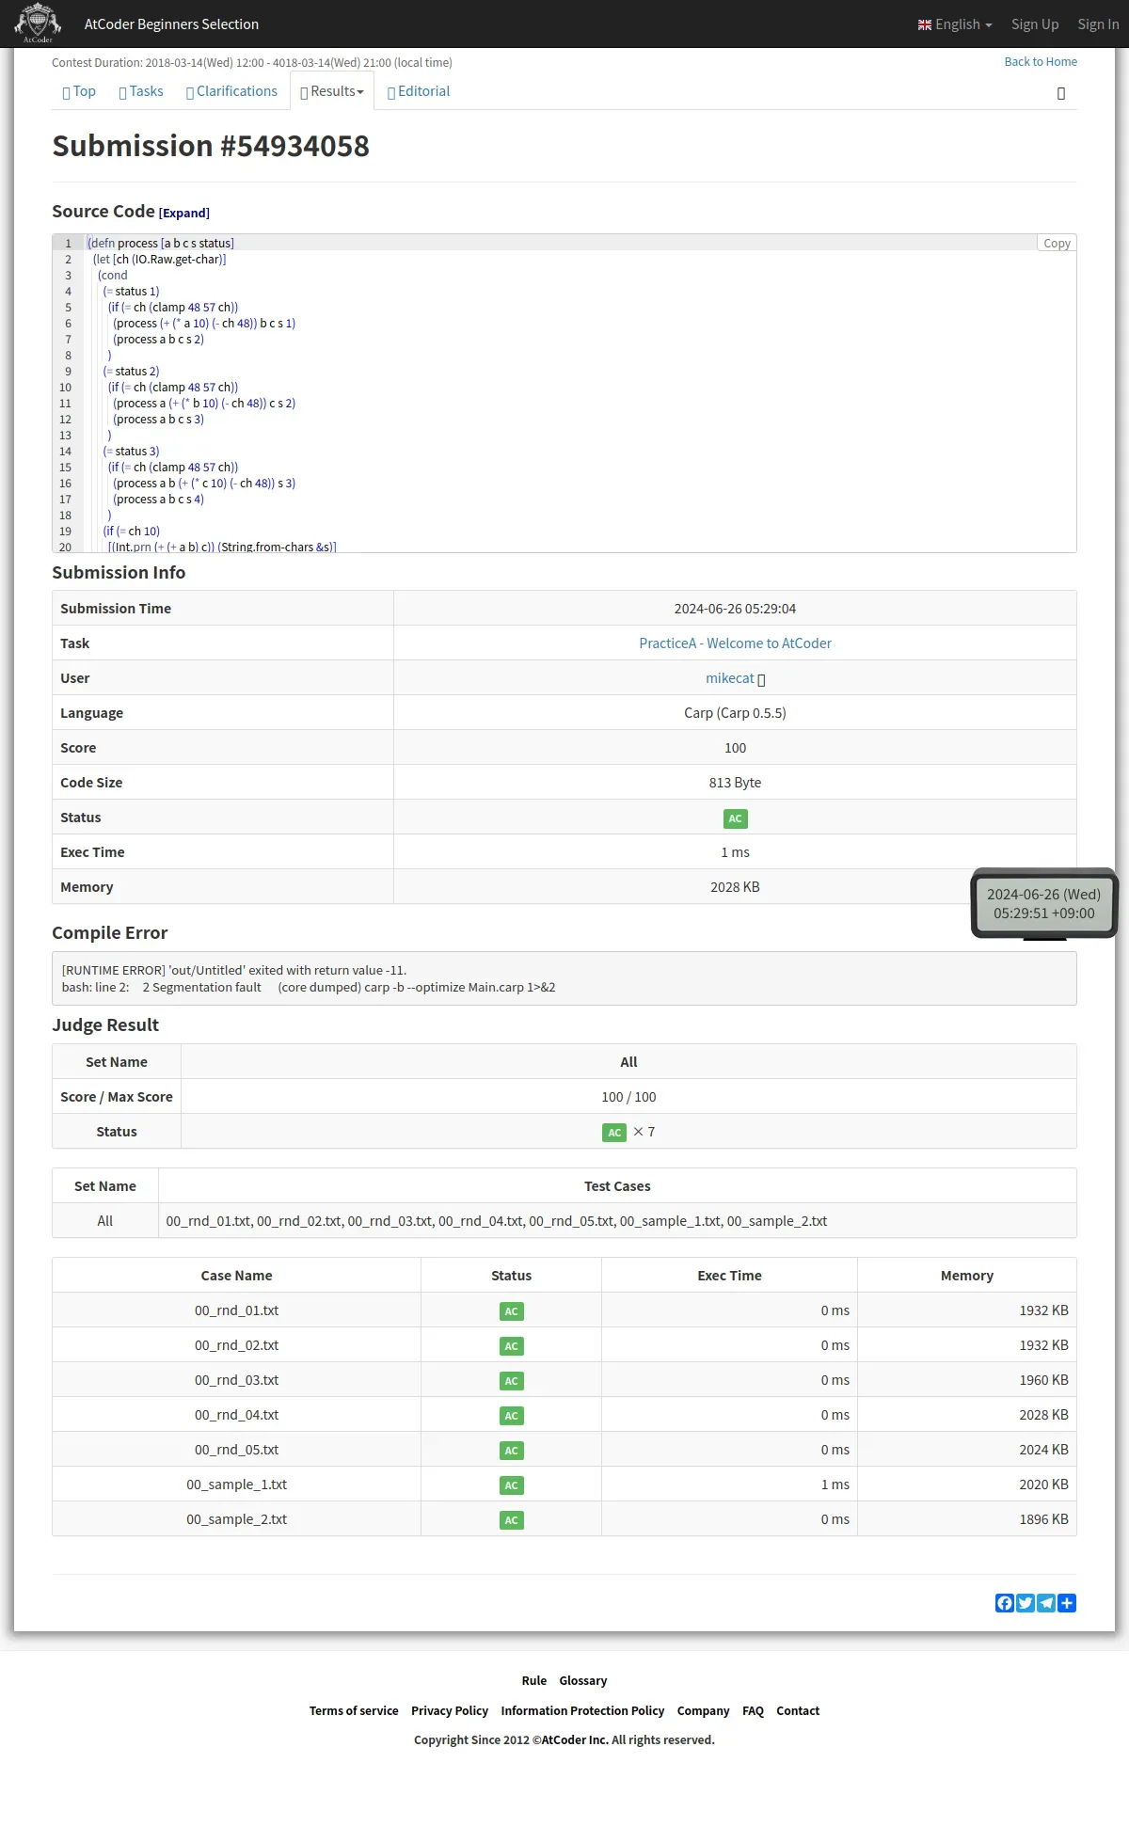Open the Contact page
Viewport: 1129px width, 1842px height.
coord(798,1711)
